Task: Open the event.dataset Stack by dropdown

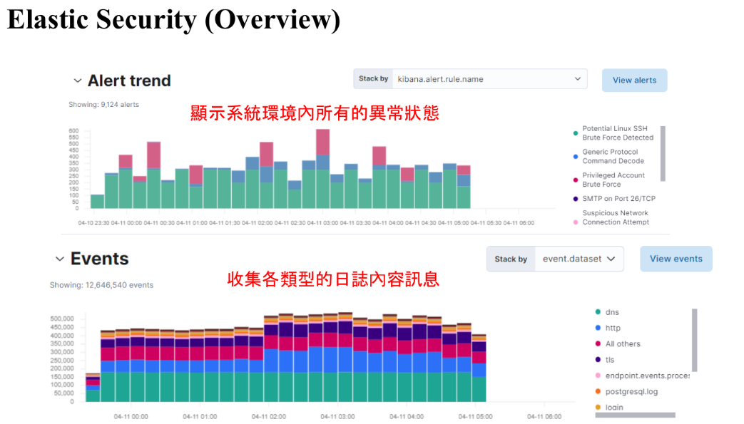Action: click(579, 259)
